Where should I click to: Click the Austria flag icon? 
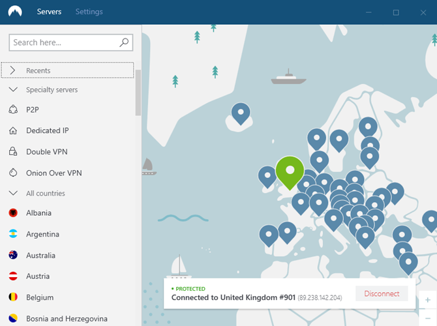[13, 276]
